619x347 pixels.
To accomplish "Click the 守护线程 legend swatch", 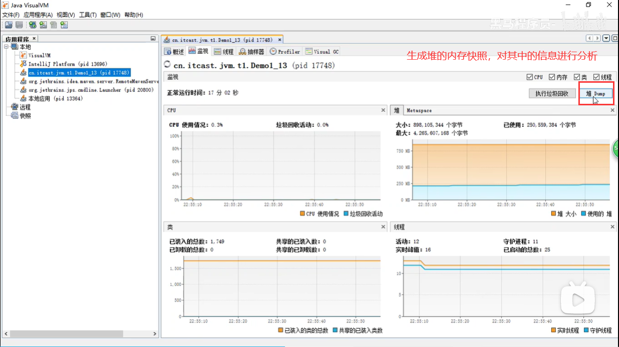I will click(586, 330).
